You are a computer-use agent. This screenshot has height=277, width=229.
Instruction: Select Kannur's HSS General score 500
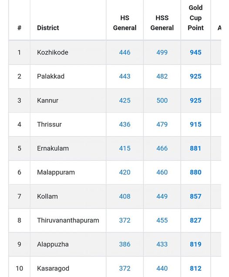(x=162, y=100)
